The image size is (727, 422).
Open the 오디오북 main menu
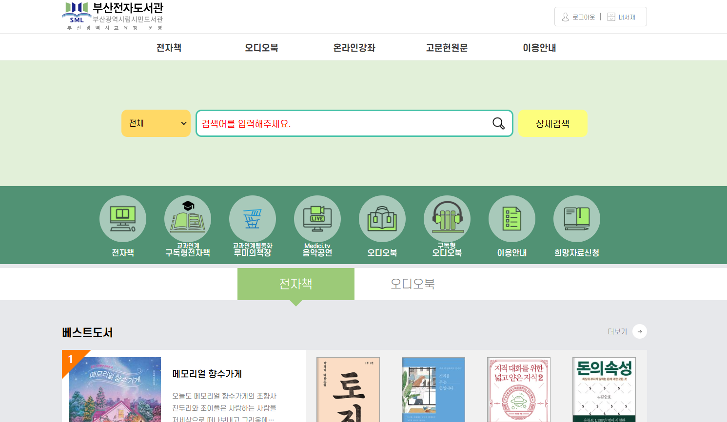tap(261, 48)
